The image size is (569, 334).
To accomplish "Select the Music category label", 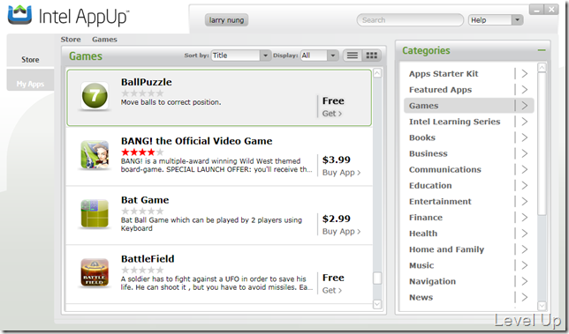I will [421, 265].
